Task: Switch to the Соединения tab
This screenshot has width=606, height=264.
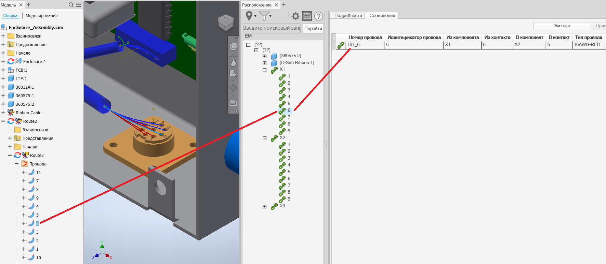Action: [x=382, y=15]
